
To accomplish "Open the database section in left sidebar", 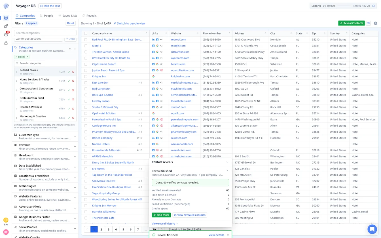I will point(6,18).
